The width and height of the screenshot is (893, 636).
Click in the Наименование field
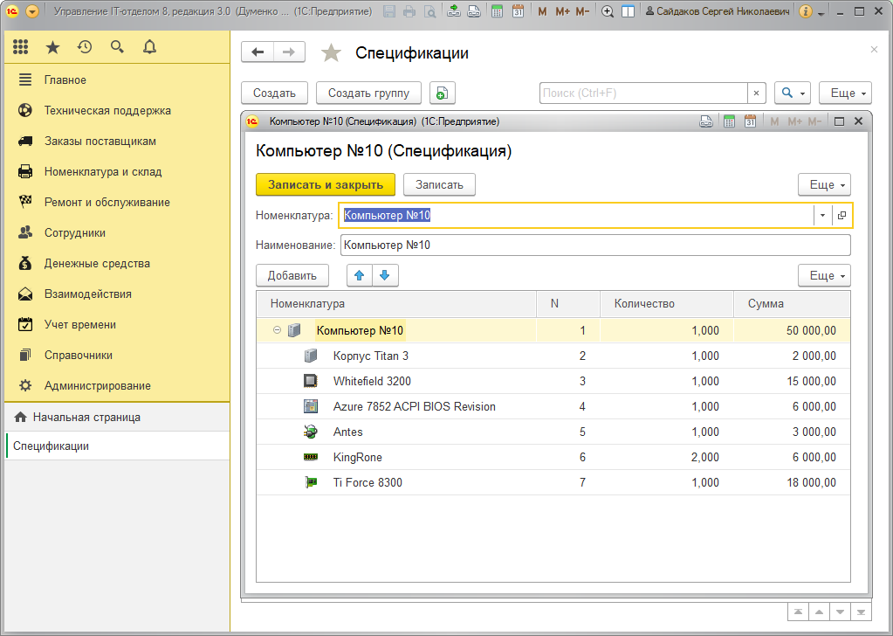click(595, 245)
